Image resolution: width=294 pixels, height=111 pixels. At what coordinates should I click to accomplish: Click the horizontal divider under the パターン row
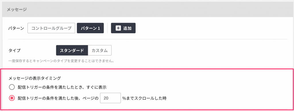(x=148, y=39)
